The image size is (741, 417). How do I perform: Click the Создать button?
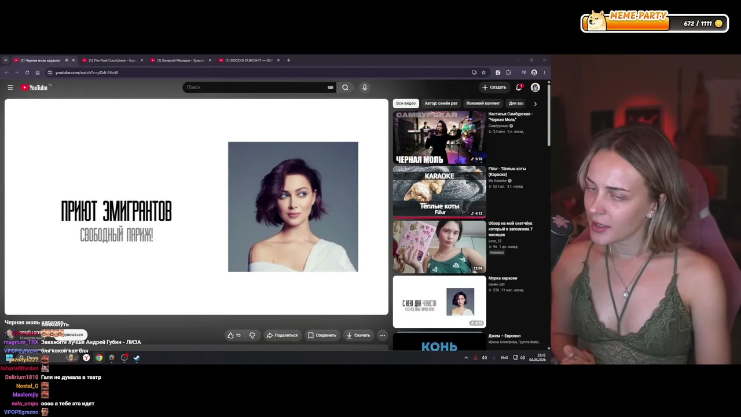494,87
